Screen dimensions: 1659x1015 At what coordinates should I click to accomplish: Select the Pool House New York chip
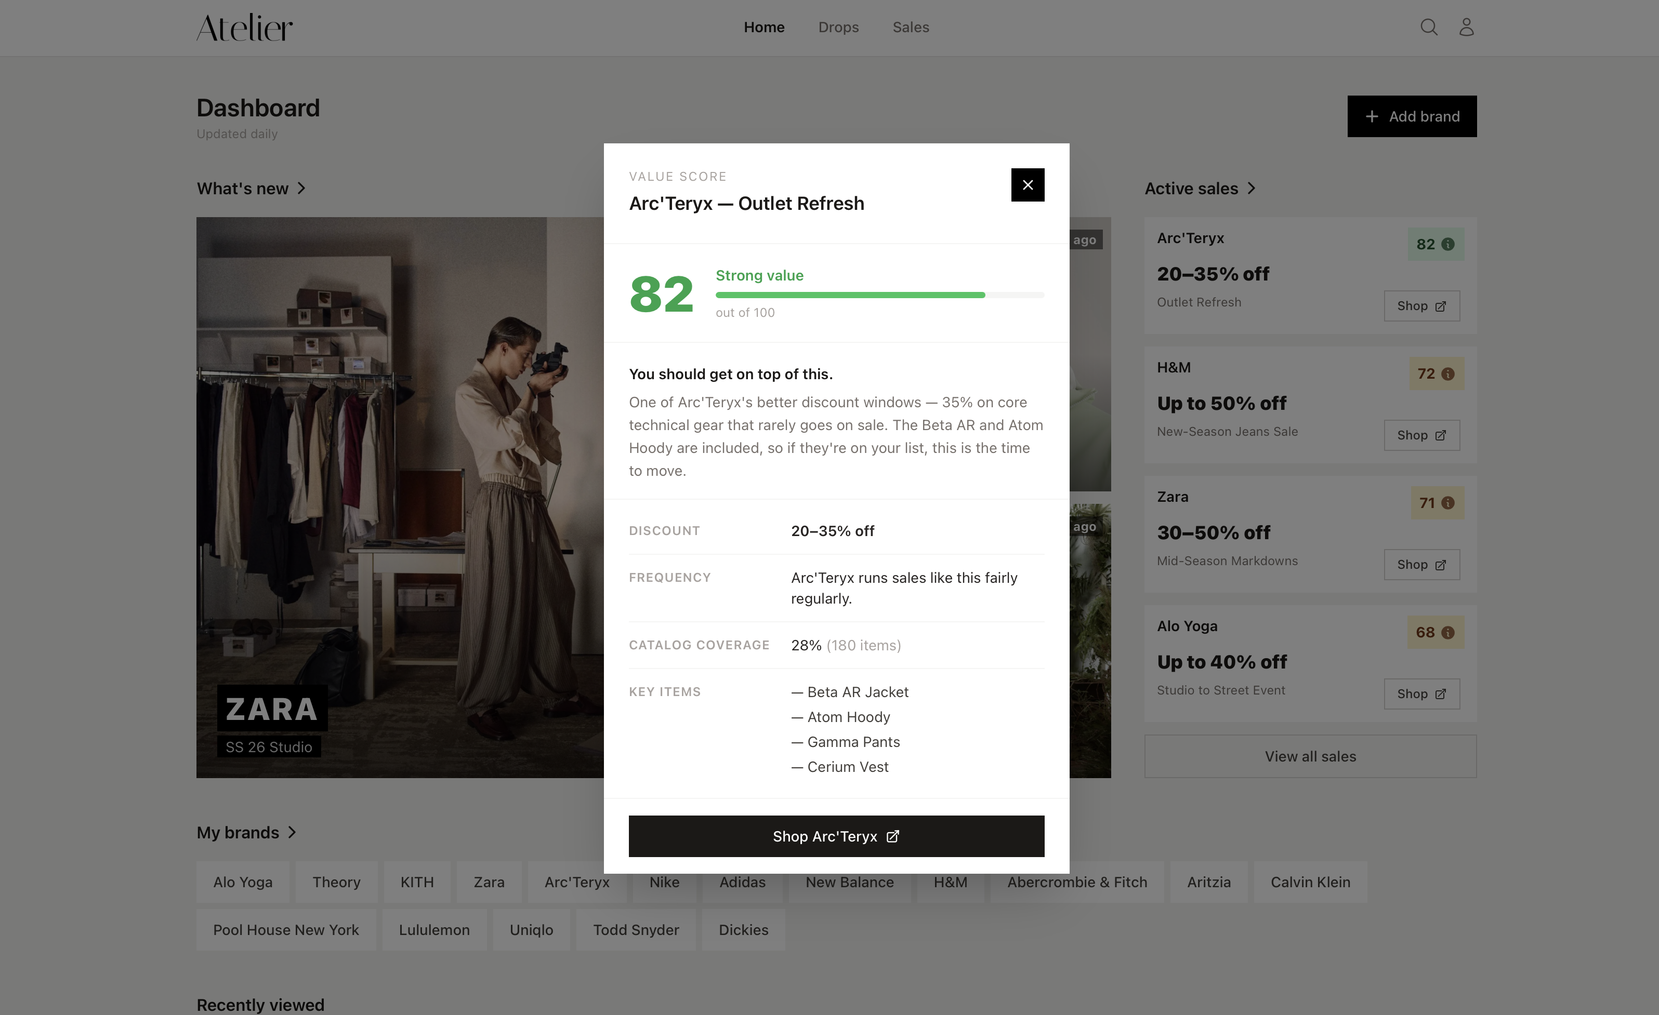coord(286,929)
